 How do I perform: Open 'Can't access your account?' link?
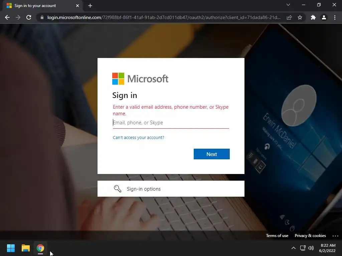[139, 138]
